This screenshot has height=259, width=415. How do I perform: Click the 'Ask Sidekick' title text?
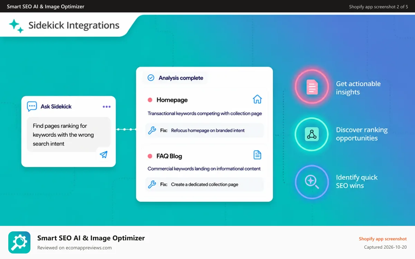click(x=56, y=106)
